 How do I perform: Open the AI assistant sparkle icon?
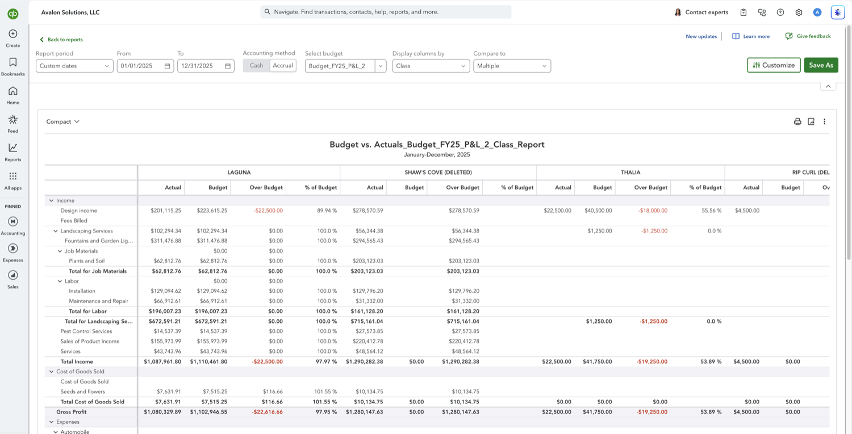click(837, 12)
